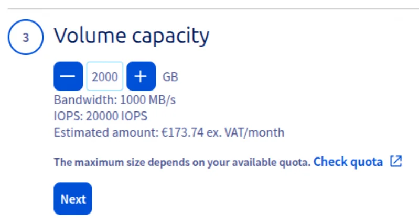Click external link icon beside Check quota

coord(396,162)
